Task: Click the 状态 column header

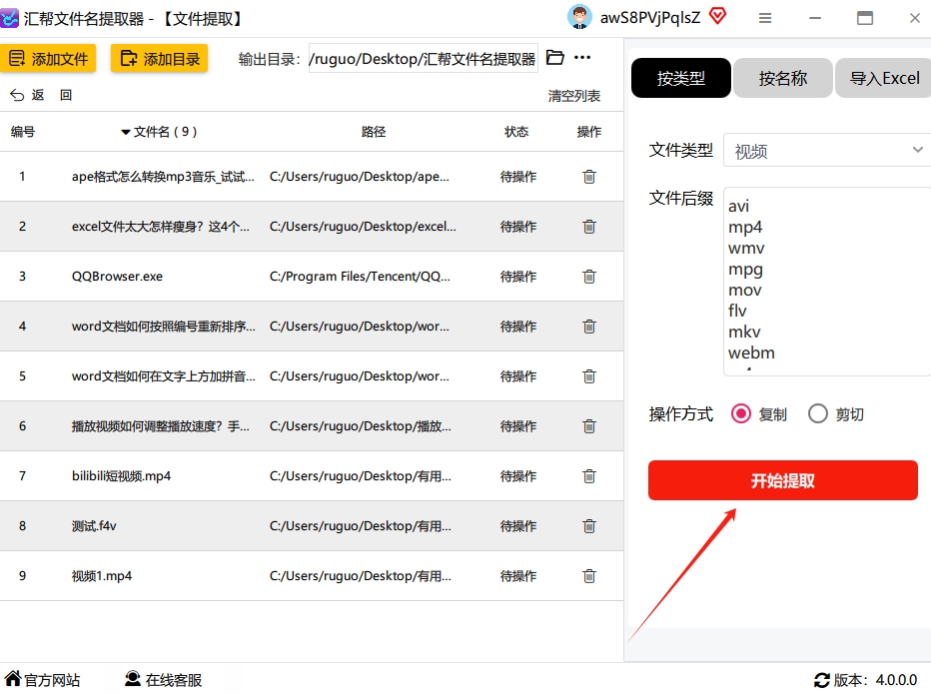Action: click(516, 132)
